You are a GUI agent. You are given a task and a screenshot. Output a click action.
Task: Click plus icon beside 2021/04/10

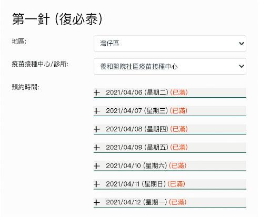(x=97, y=166)
